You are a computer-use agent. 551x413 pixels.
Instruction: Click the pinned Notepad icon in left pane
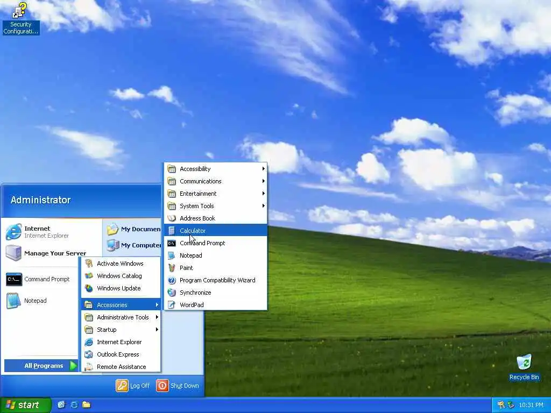tap(13, 301)
